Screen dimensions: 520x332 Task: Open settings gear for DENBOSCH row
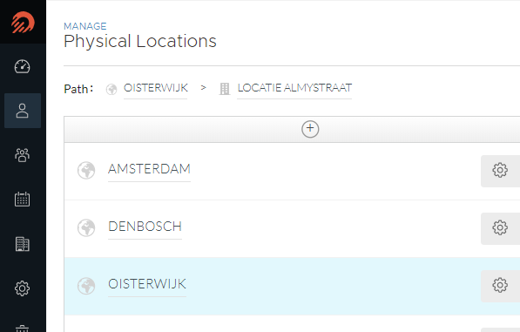coord(500,228)
